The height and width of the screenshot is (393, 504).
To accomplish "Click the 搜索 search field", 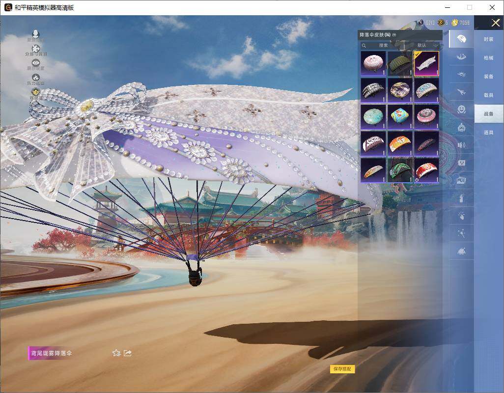I will (x=383, y=45).
